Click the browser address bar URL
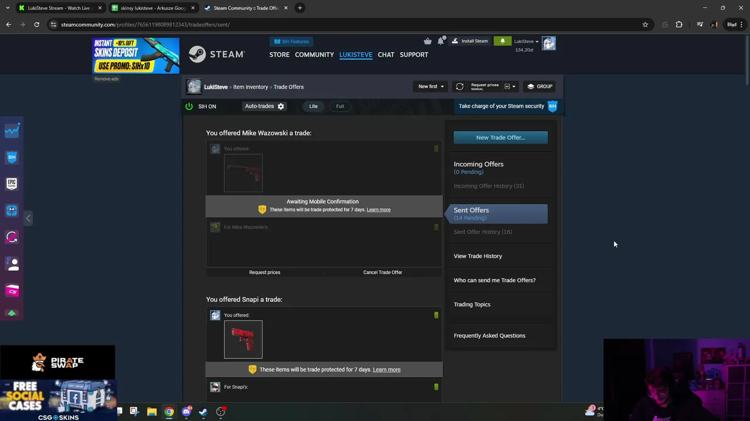Screen dimensions: 750x421 coord(145,25)
